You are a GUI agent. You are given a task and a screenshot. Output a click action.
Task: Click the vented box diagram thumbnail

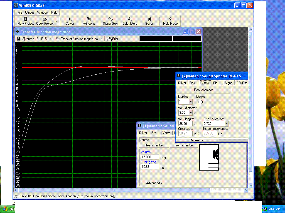point(209,157)
